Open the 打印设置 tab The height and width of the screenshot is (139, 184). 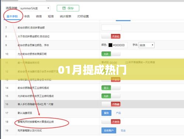click(x=83, y=16)
